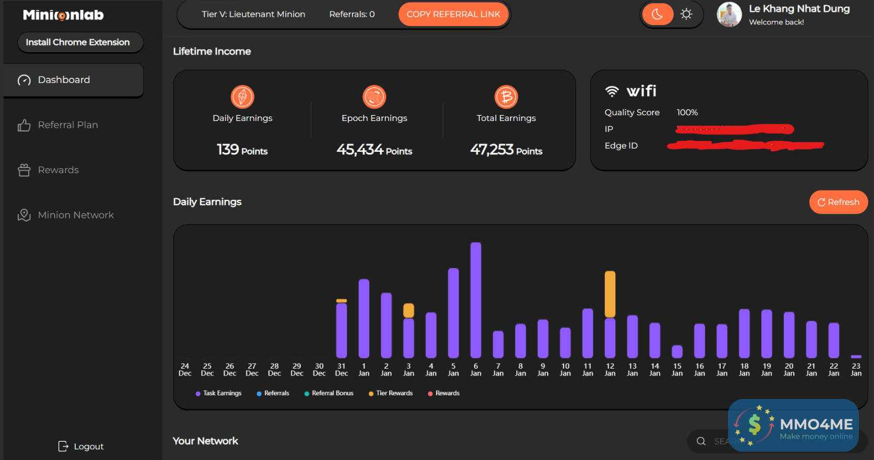Click the Dashboard gauge icon
874x460 pixels.
[24, 80]
